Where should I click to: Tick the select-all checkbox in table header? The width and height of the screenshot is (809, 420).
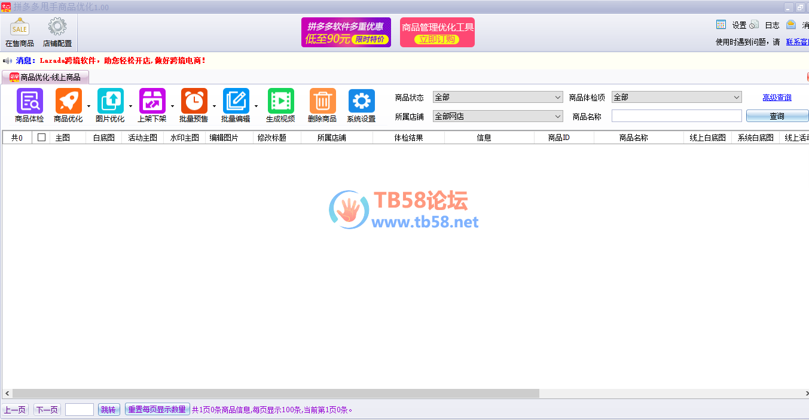41,137
